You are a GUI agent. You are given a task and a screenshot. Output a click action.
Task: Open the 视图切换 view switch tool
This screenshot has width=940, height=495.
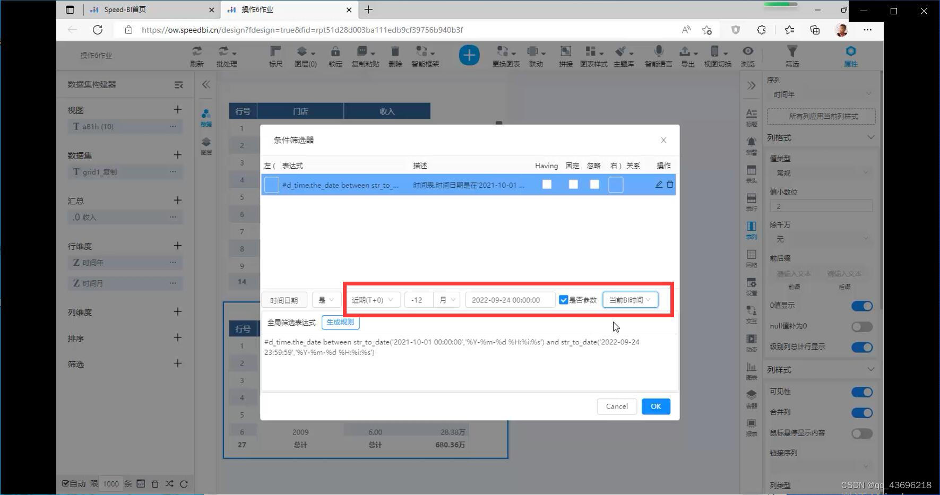click(718, 56)
